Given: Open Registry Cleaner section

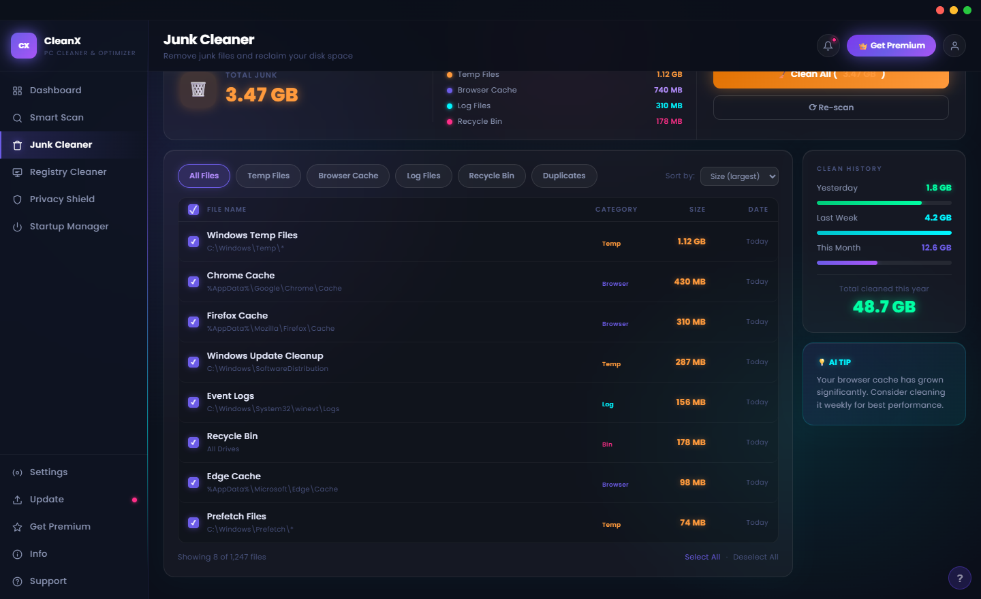Looking at the screenshot, I should point(74,172).
